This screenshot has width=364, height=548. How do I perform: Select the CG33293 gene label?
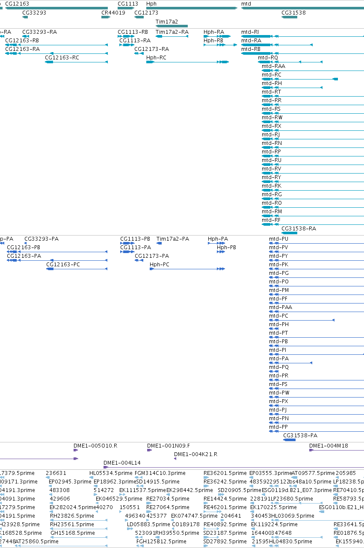click(x=34, y=13)
